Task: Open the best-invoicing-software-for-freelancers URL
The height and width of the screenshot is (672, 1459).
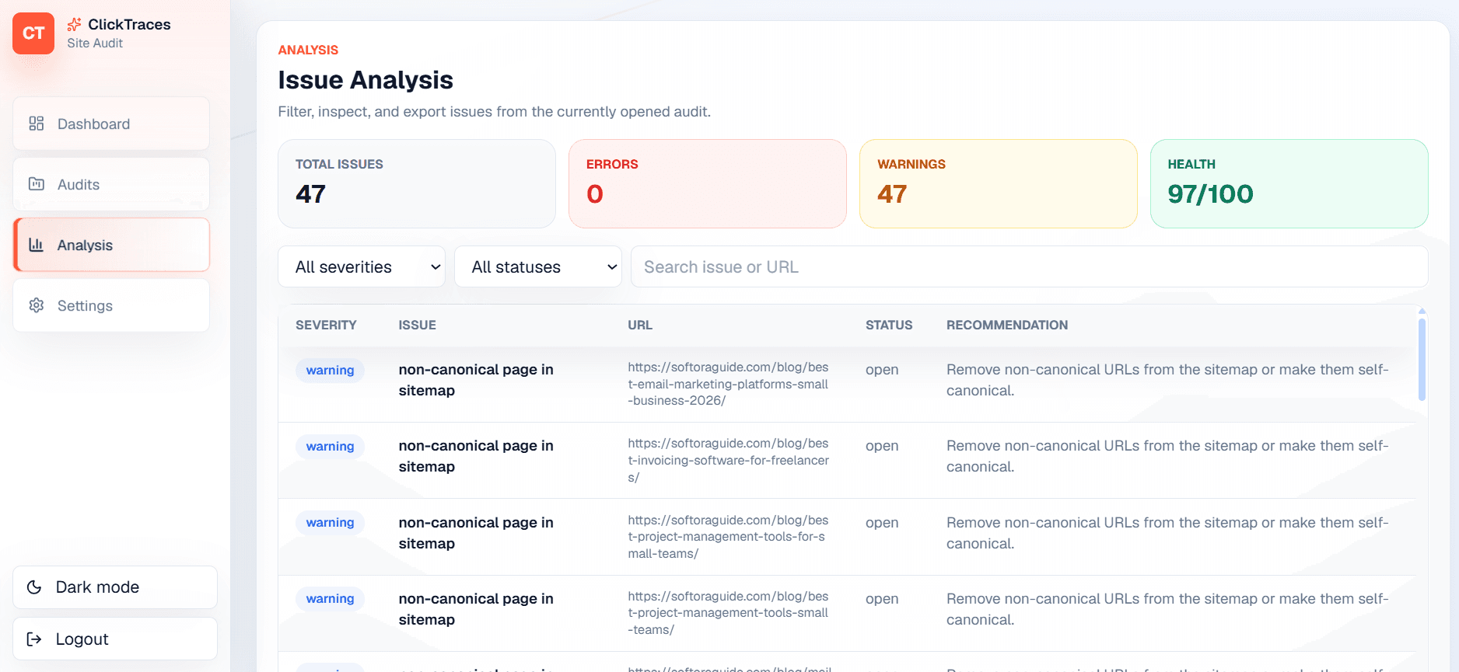Action: tap(729, 460)
